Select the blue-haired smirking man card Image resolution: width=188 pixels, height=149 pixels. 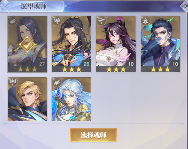pos(160,44)
